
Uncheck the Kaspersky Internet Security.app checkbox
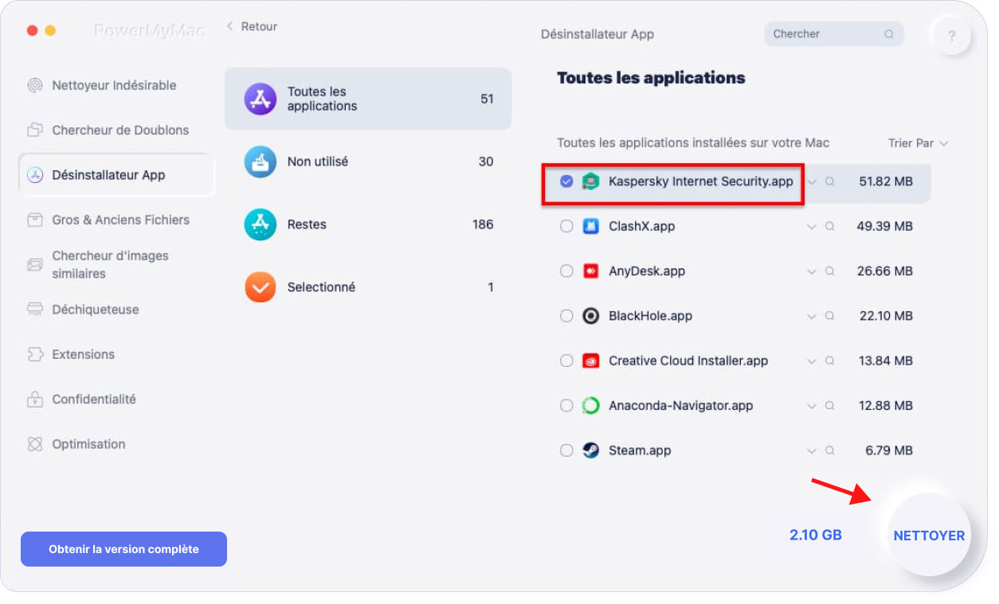pos(566,181)
